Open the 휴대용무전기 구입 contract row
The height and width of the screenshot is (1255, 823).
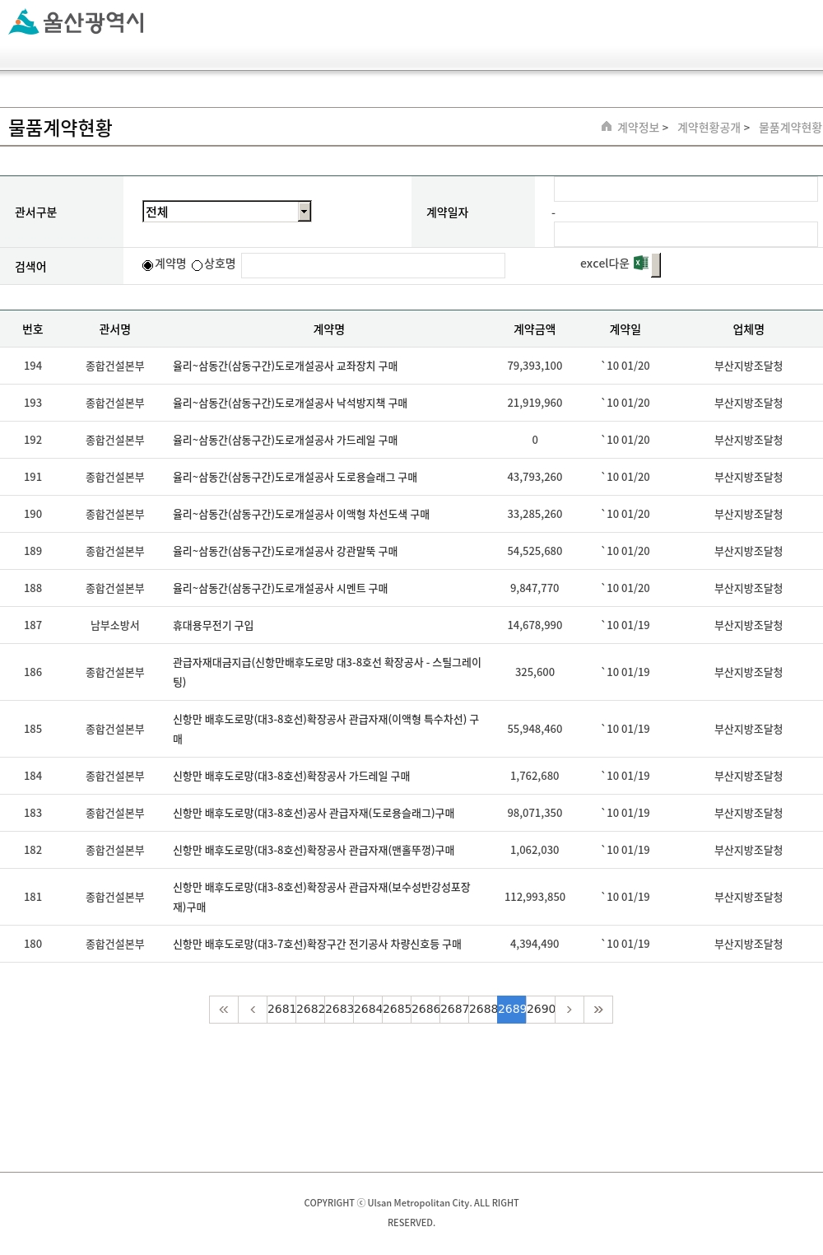pyautogui.click(x=213, y=626)
